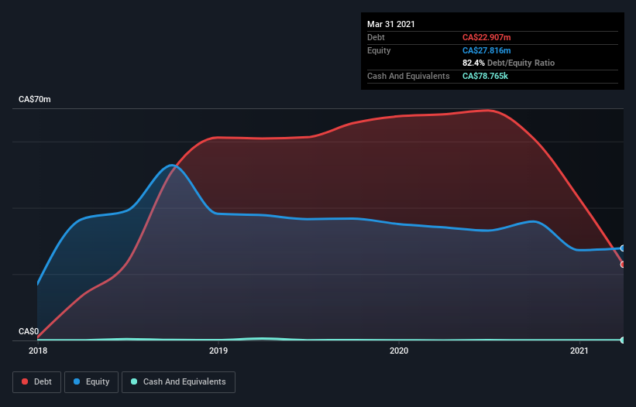
Task: Click the CA$27.816m equity value
Action: point(486,50)
